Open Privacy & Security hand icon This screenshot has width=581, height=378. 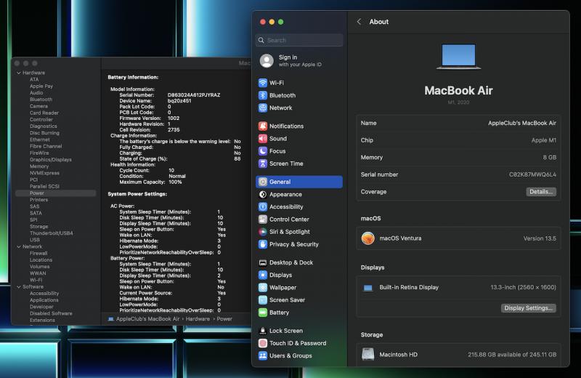263,244
